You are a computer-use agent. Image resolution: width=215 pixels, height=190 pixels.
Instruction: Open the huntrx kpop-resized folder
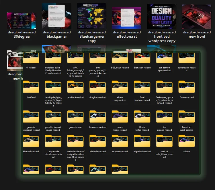tap(120, 117)
